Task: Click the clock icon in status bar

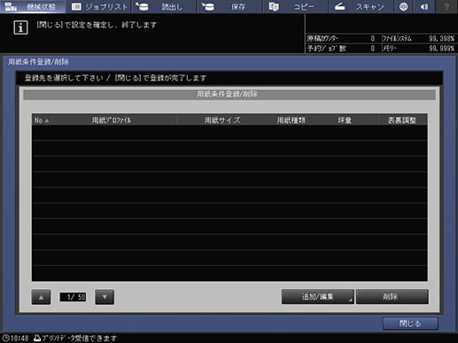Action: pos(5,338)
